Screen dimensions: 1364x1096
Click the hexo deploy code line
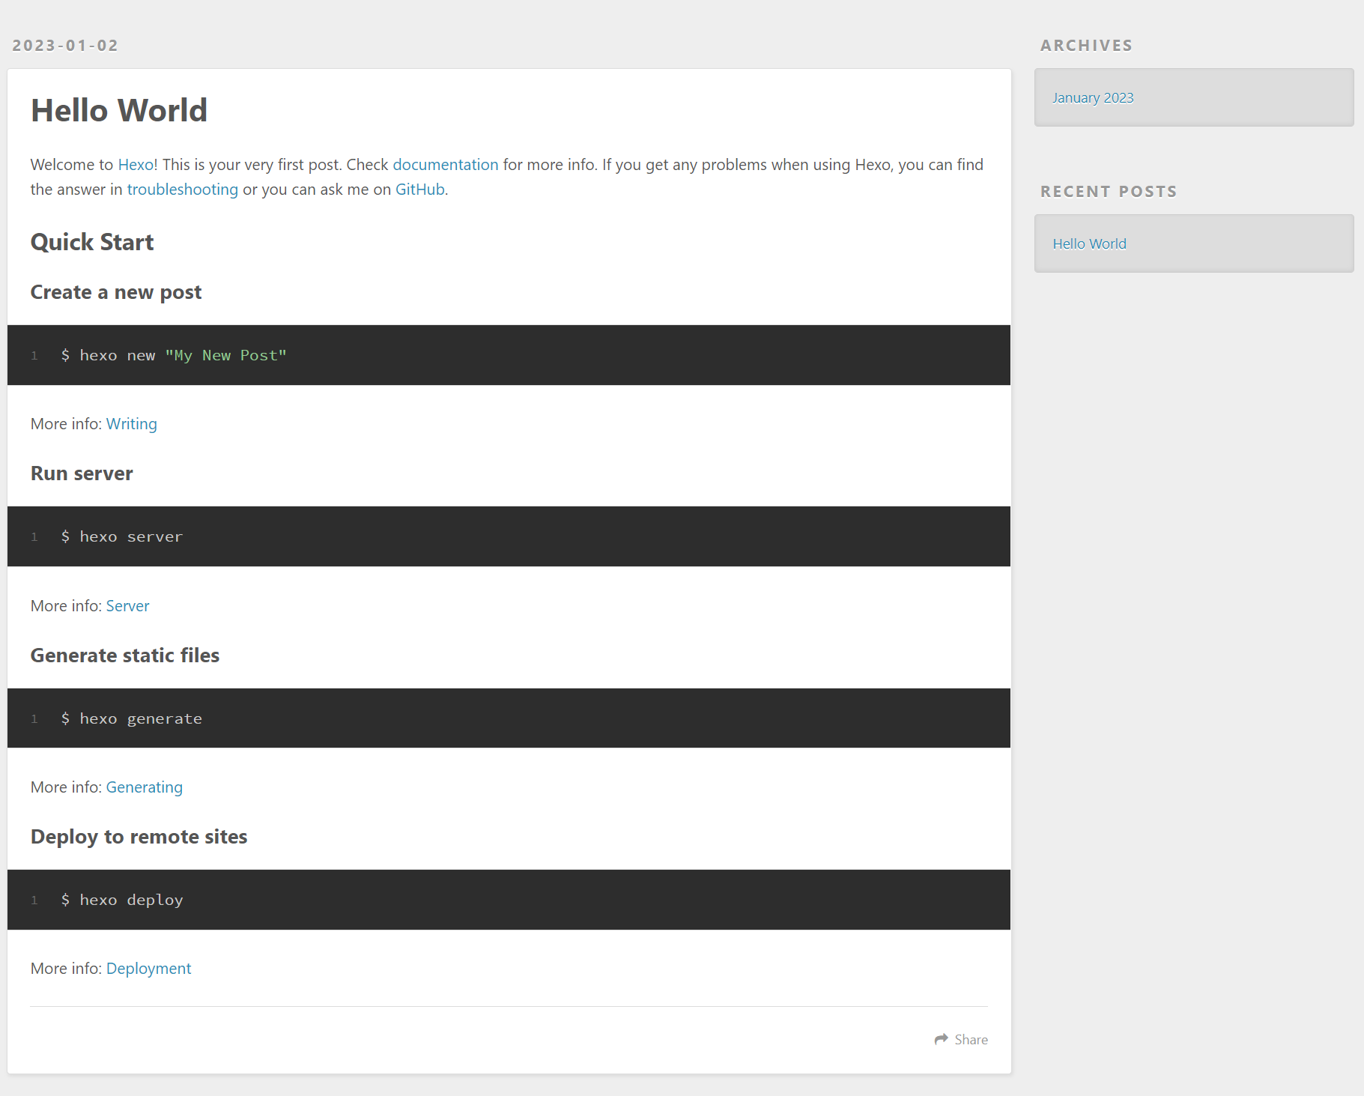(x=122, y=900)
